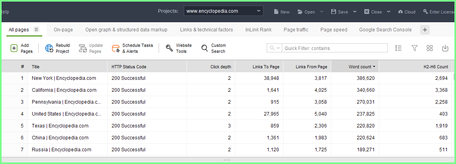Select the China | Encyclopedia.com row
The width and height of the screenshot is (456, 164).
click(227, 138)
